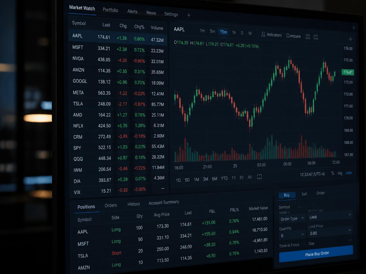Screen dimensions: 366x274
Task: Select the 1m chart interval
Action: click(202, 31)
